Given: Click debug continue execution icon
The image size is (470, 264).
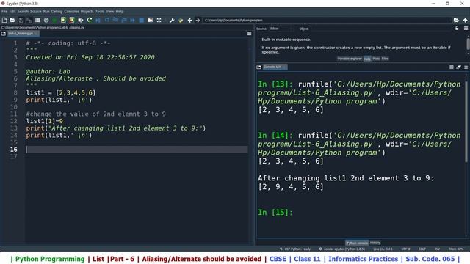Looking at the screenshot, I should (x=132, y=20).
